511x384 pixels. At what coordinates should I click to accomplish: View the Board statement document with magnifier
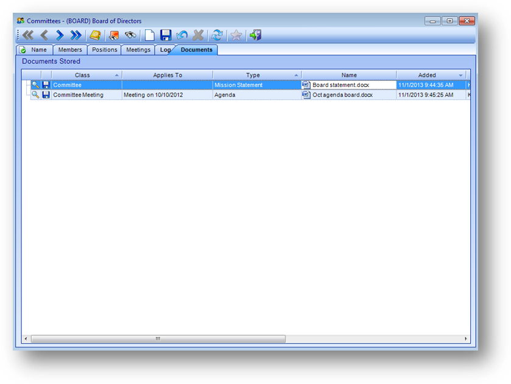coord(36,85)
